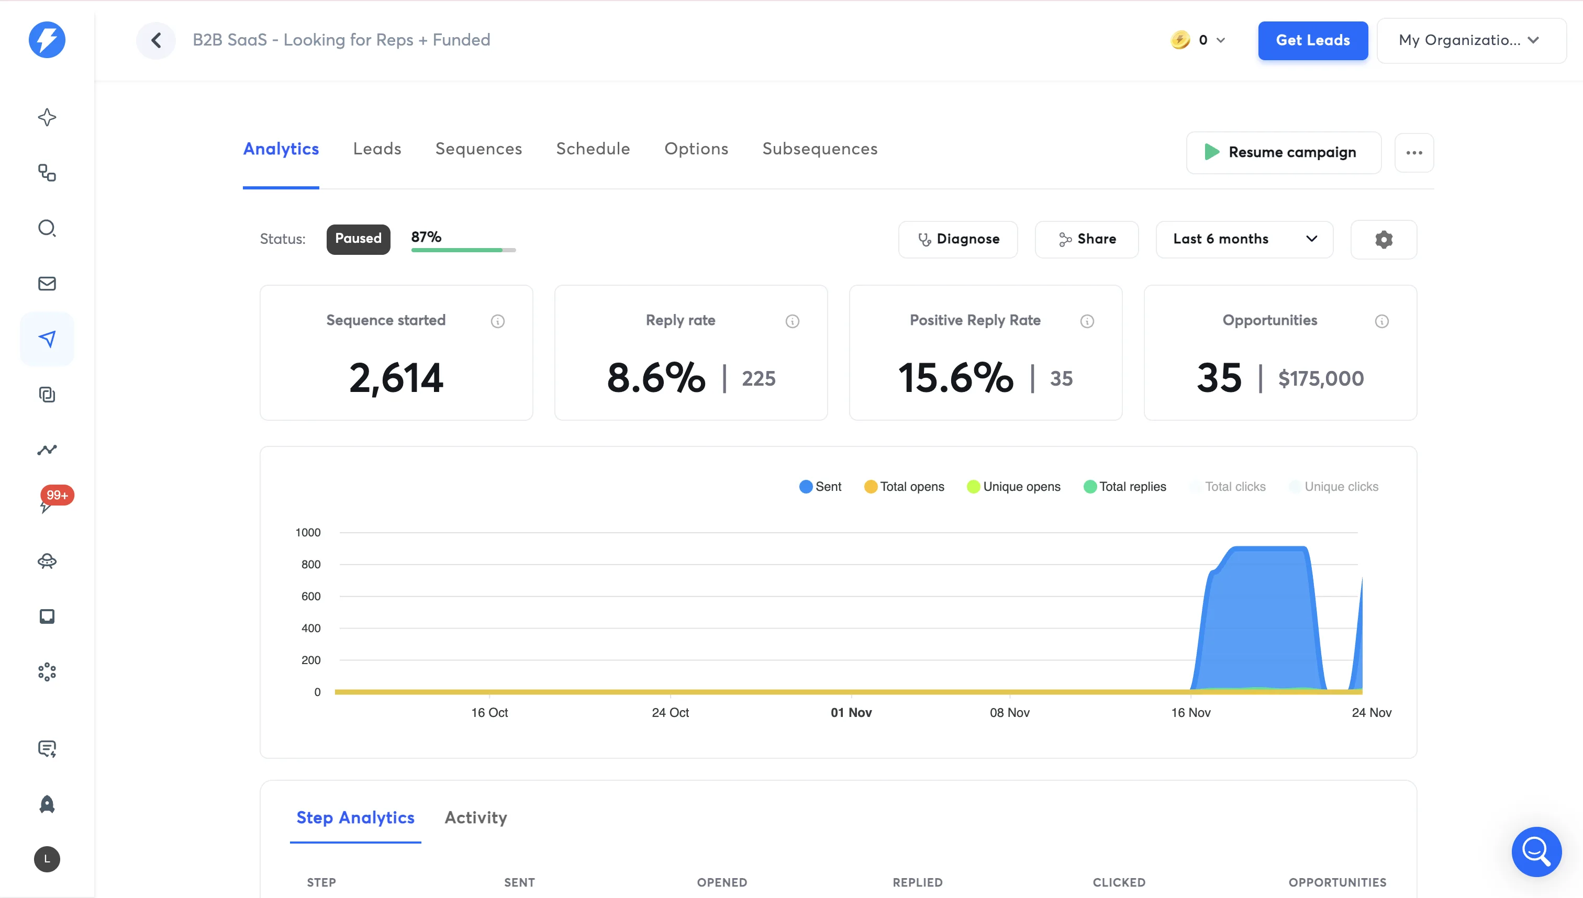
Task: Expand the My Organization dropdown
Action: pyautogui.click(x=1471, y=40)
